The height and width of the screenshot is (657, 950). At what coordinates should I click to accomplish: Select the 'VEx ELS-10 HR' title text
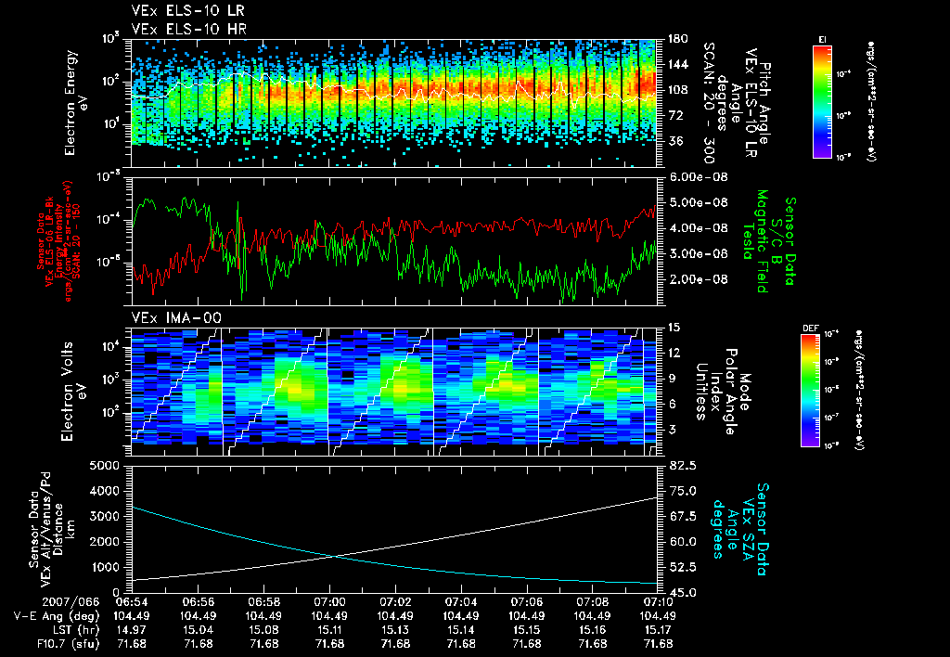188,29
